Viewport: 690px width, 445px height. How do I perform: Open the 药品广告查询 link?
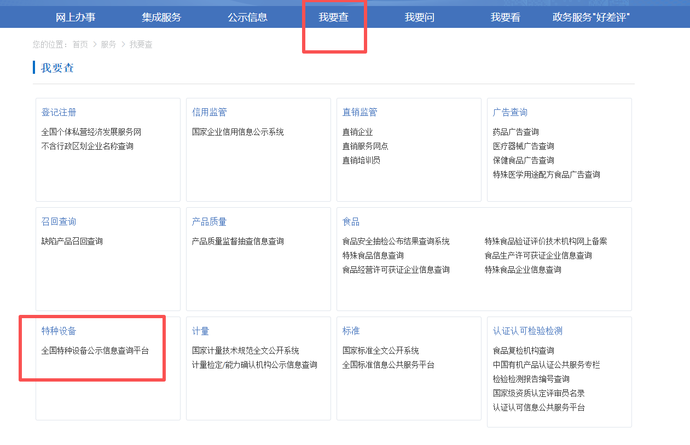click(516, 132)
